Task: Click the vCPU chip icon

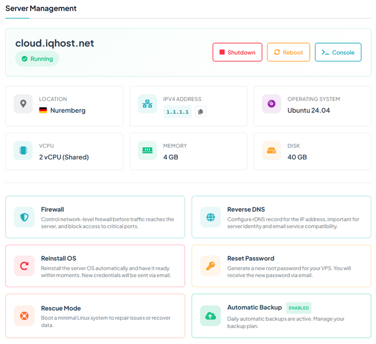Action: (23, 151)
